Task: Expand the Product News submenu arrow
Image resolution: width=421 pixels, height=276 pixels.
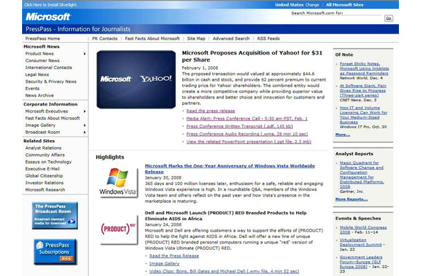Action: point(85,54)
